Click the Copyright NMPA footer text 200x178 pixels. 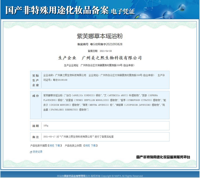coord(122,176)
